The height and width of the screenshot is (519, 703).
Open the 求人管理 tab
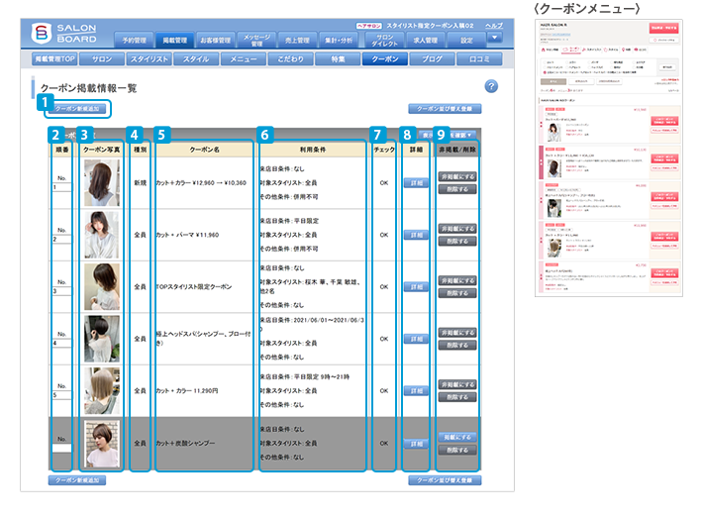(426, 40)
